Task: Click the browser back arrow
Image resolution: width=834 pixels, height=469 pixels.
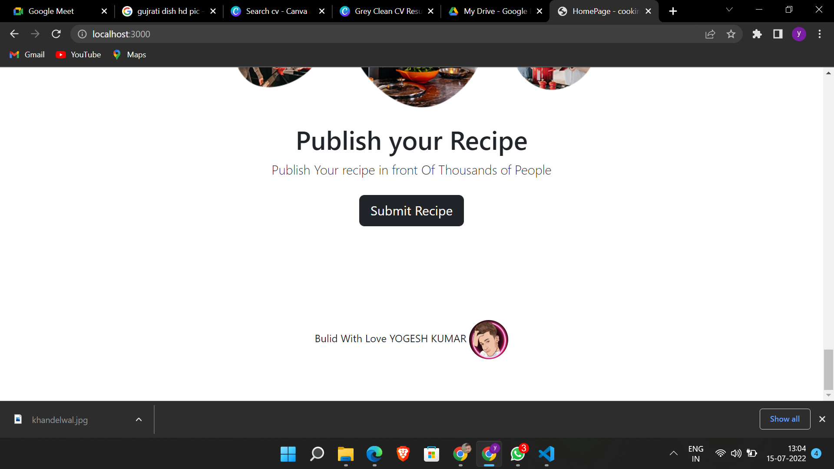Action: (x=14, y=34)
